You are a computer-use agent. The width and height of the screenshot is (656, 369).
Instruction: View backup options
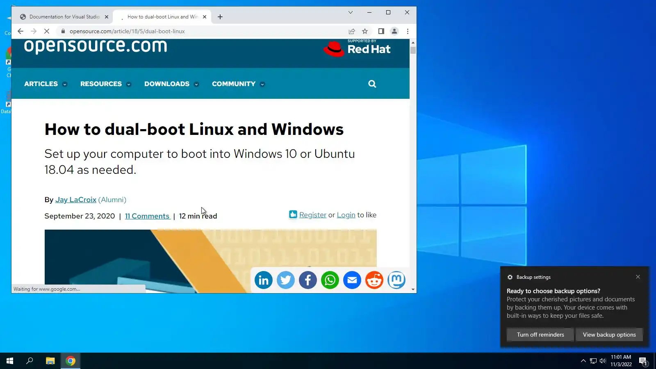[x=609, y=335]
